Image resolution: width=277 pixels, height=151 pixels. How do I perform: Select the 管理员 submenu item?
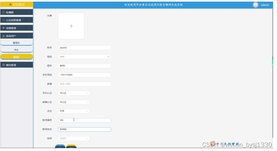(16, 43)
